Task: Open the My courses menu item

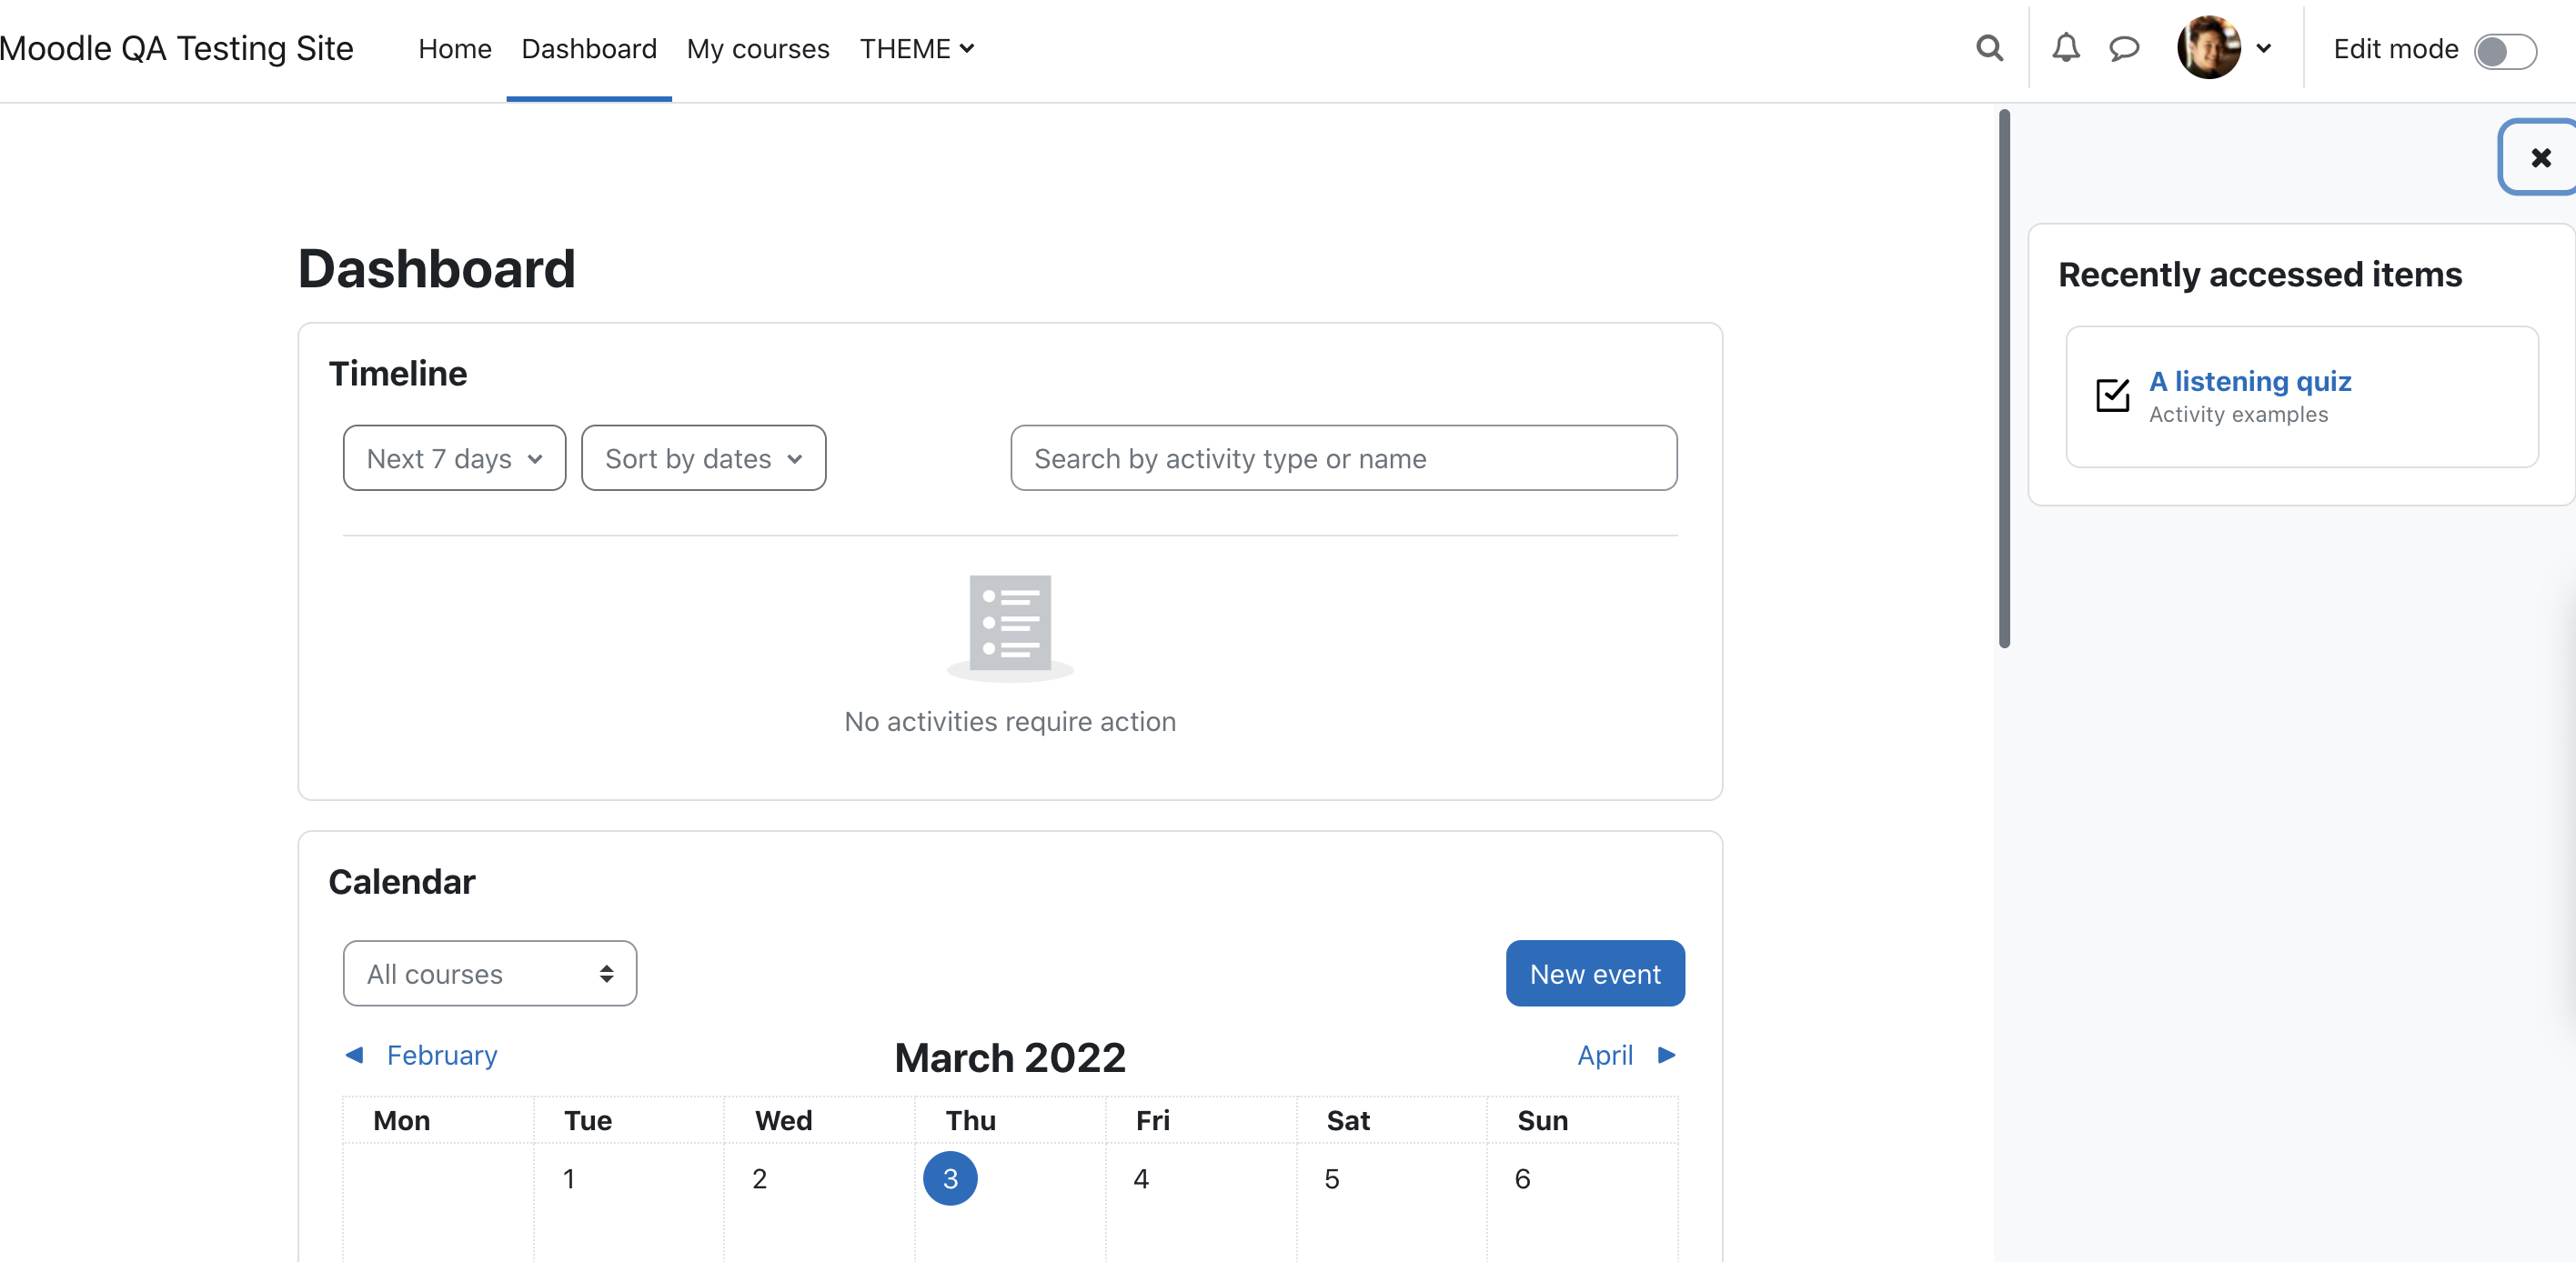Action: (x=758, y=49)
